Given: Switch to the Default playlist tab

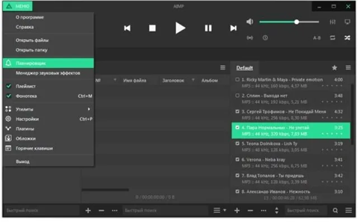Looking at the screenshot, I should pos(244,68).
